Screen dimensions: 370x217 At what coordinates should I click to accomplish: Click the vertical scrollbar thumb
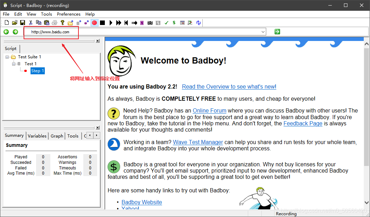[x=367, y=106]
